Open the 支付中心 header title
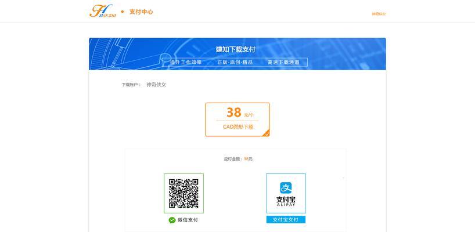475x232 pixels. tap(141, 12)
